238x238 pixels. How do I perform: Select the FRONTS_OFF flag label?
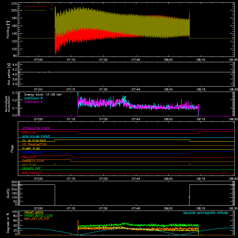[32, 169]
